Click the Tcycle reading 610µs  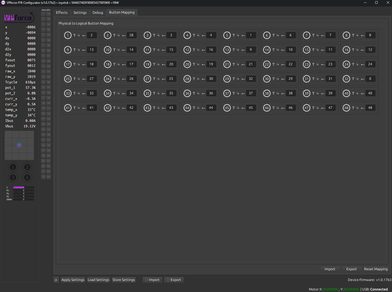(x=30, y=82)
